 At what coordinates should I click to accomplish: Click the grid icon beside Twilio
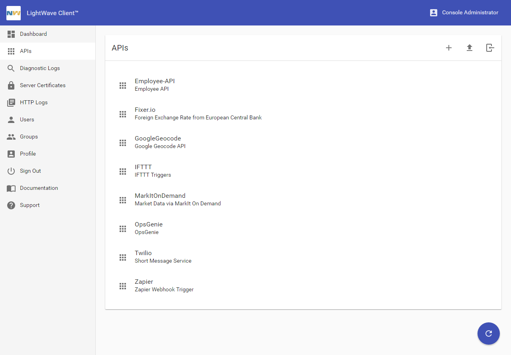[x=123, y=257]
